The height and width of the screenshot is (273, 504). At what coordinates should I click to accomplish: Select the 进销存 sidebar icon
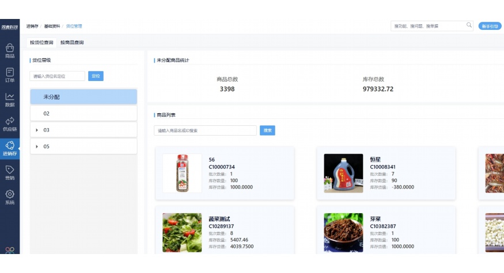10,148
